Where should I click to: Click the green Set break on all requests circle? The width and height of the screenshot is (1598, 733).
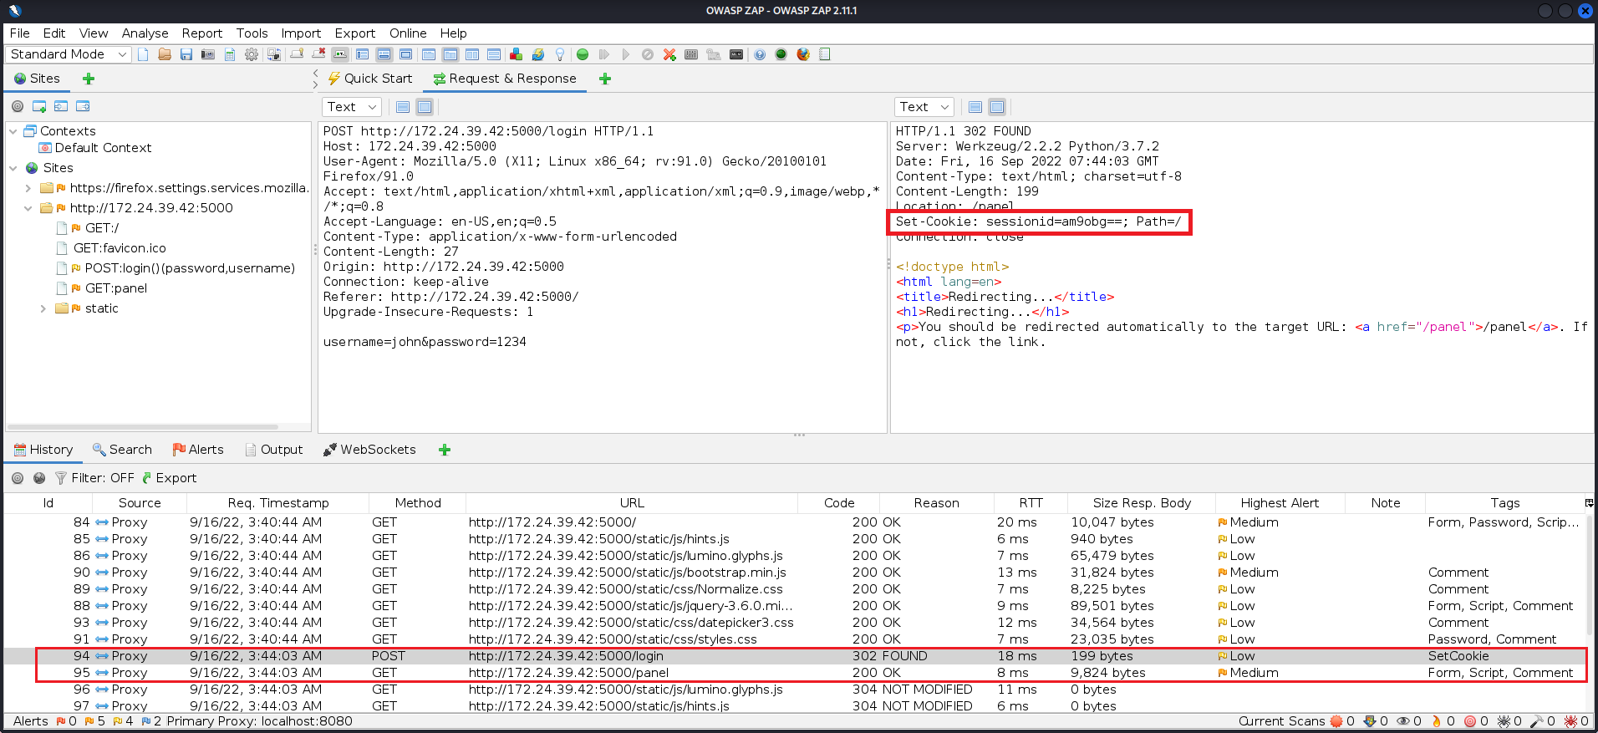[x=583, y=54]
